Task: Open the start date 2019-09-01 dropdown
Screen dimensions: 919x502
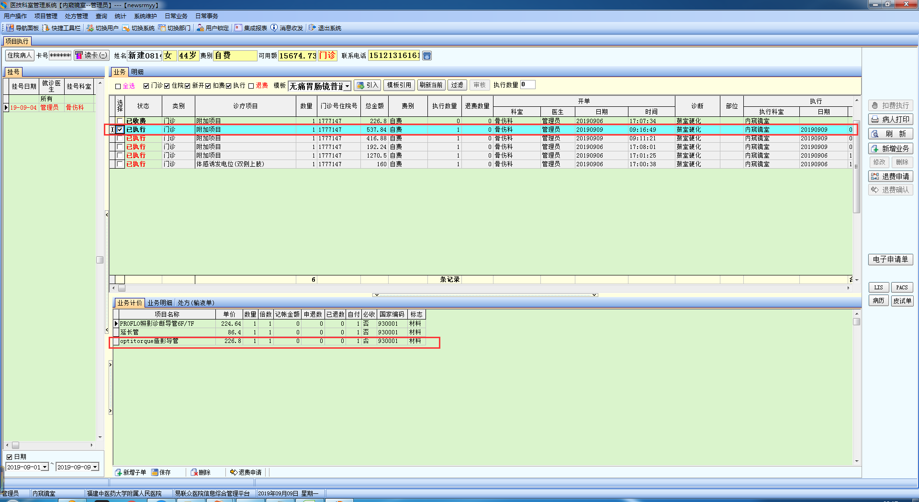Action: (45, 467)
